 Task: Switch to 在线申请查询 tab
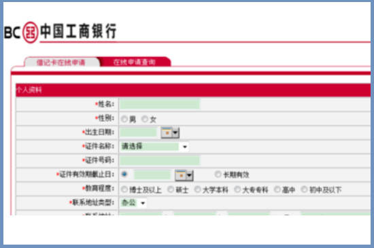[135, 63]
